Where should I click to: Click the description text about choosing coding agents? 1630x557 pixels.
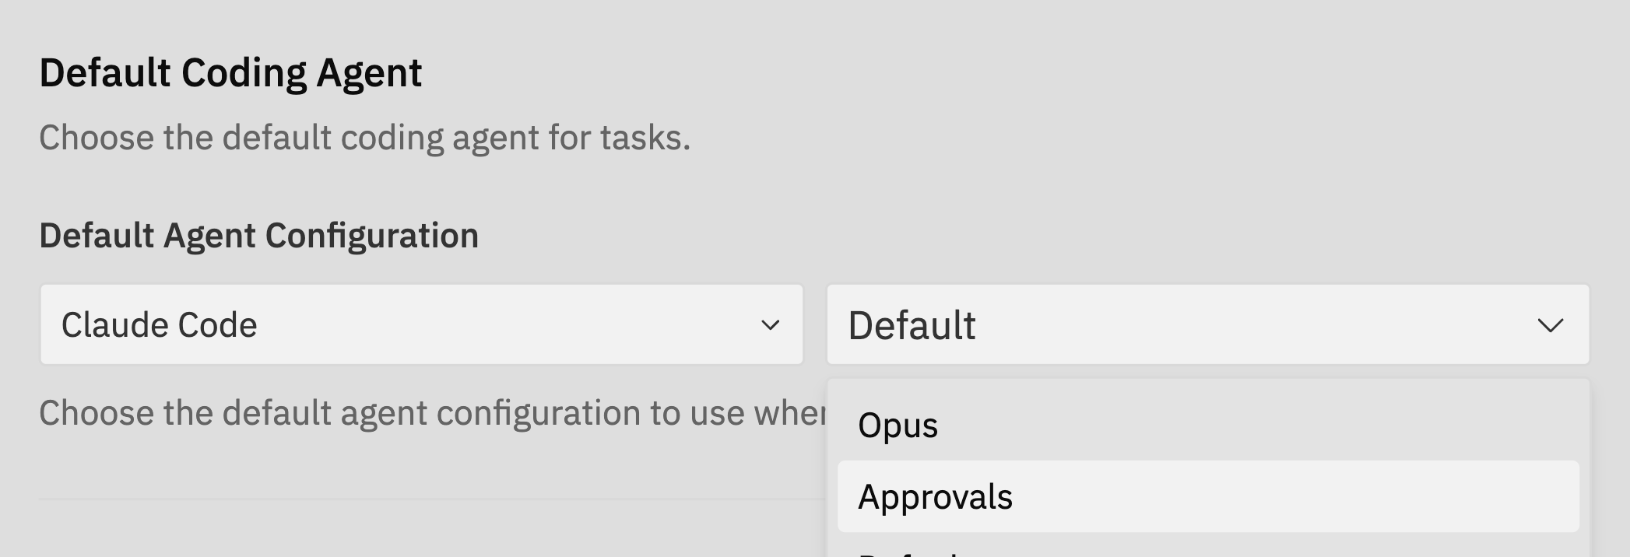366,138
